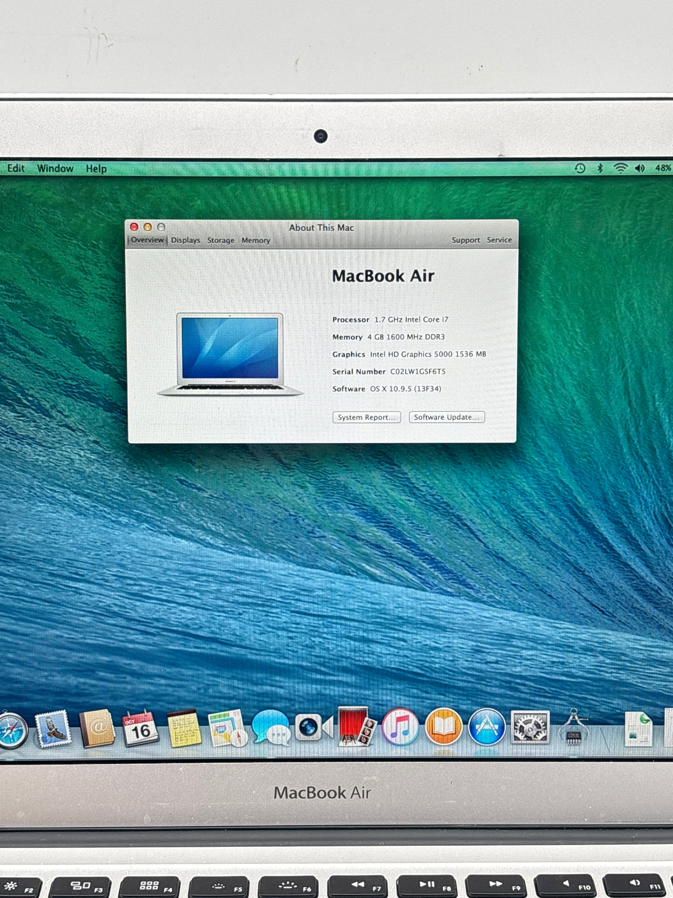This screenshot has width=673, height=898.
Task: Click the OS X 10.9.5 (13F34) version text
Action: coord(405,388)
